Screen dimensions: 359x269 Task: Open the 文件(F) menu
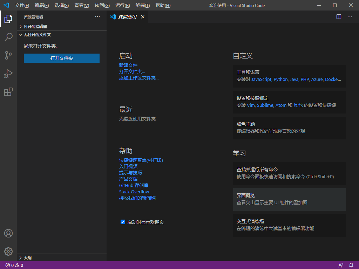(22, 5)
